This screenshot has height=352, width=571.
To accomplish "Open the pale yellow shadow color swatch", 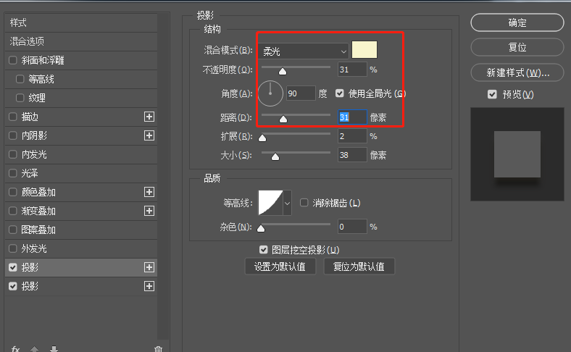I will click(364, 50).
